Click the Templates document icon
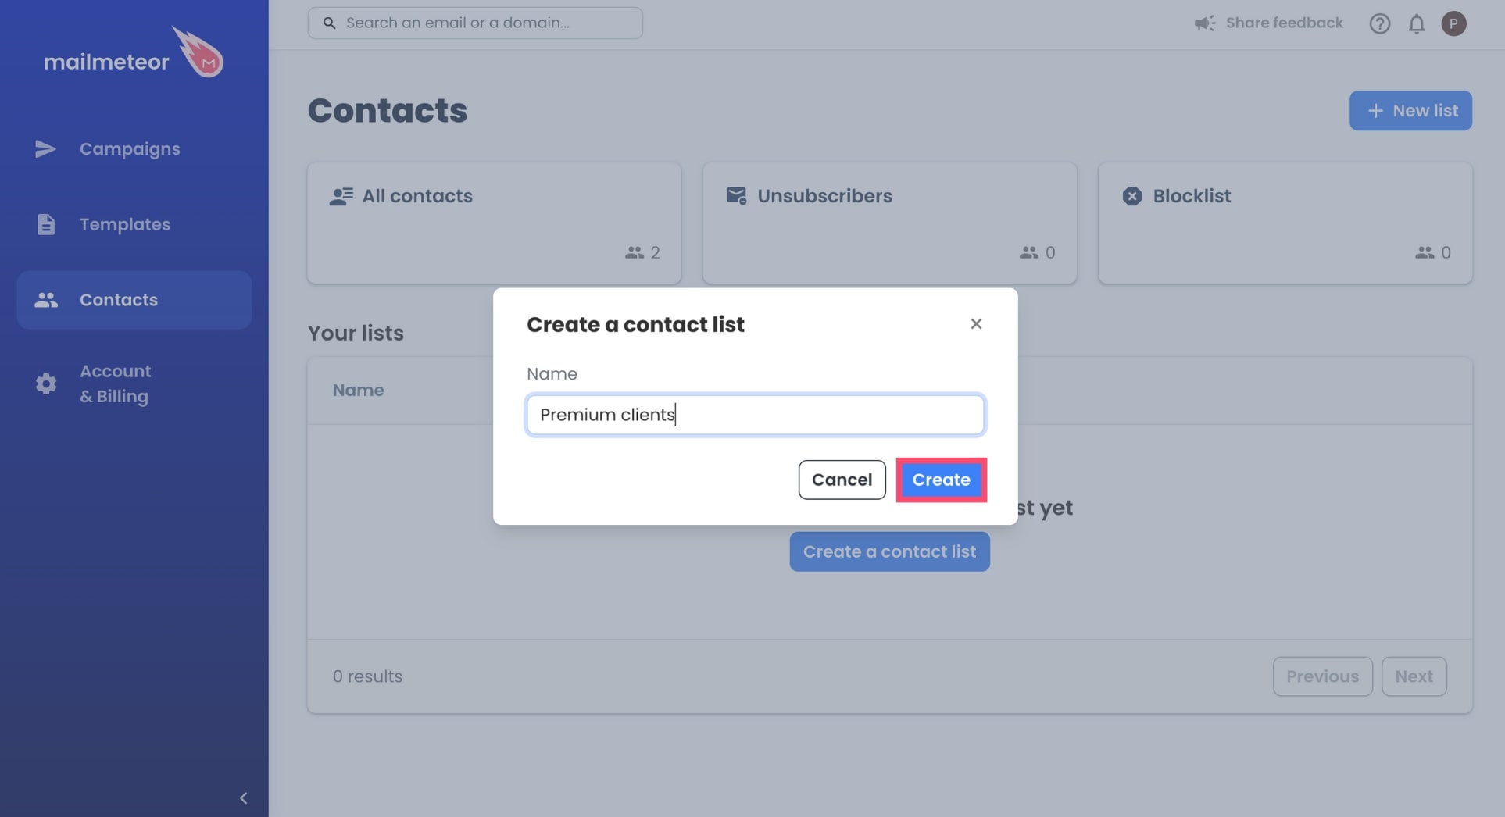This screenshot has width=1505, height=817. tap(45, 224)
